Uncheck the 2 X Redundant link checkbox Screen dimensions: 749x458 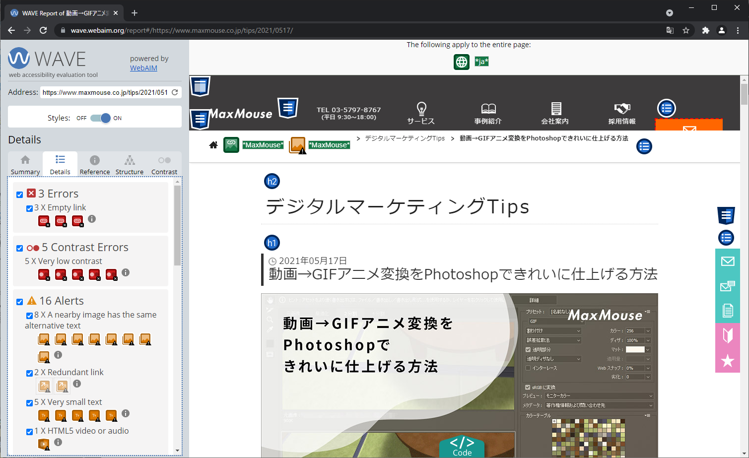29,373
